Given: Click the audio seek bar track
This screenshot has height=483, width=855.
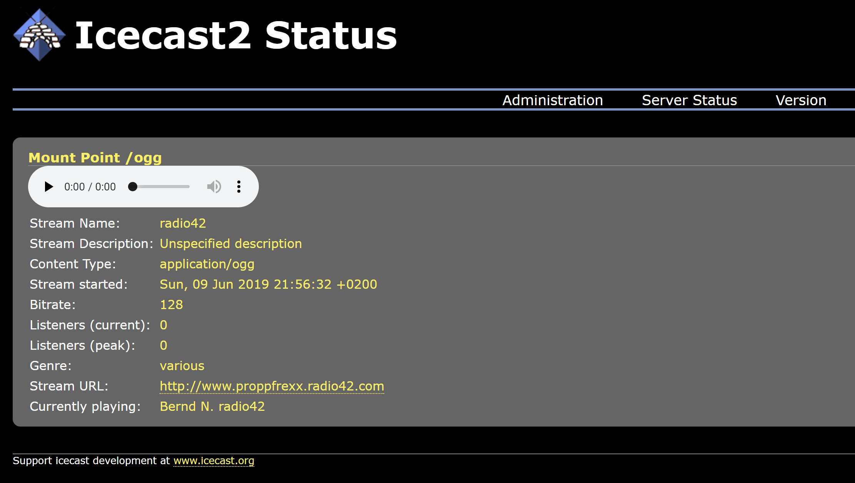Looking at the screenshot, I should click(x=161, y=187).
